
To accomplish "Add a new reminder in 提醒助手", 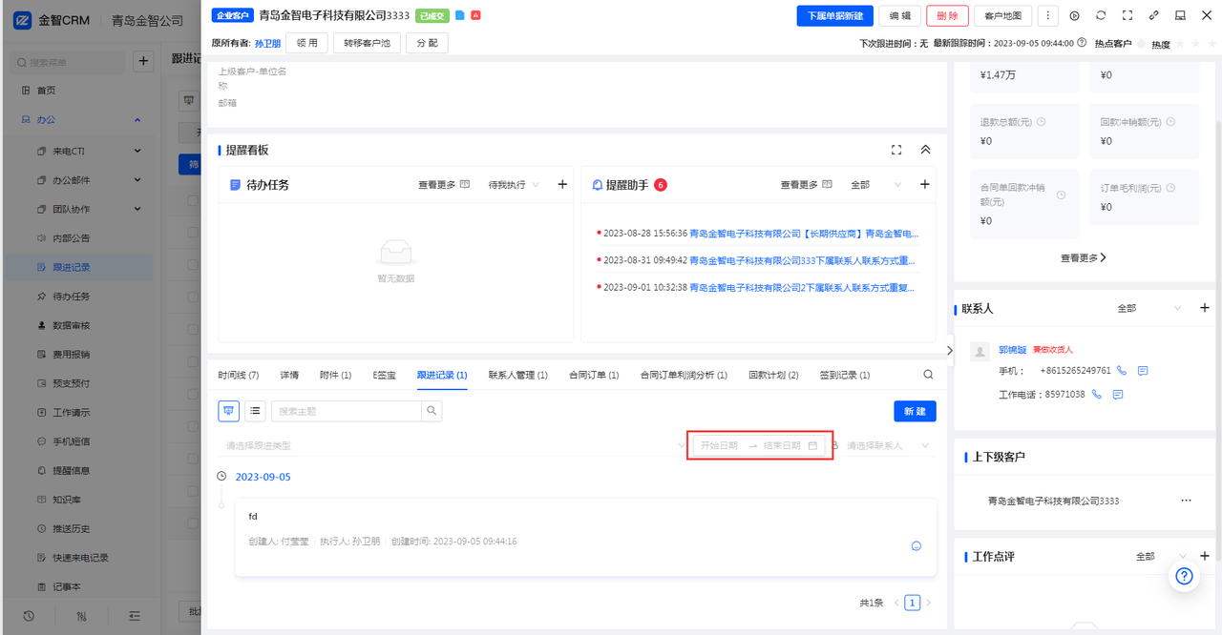I will coord(924,185).
